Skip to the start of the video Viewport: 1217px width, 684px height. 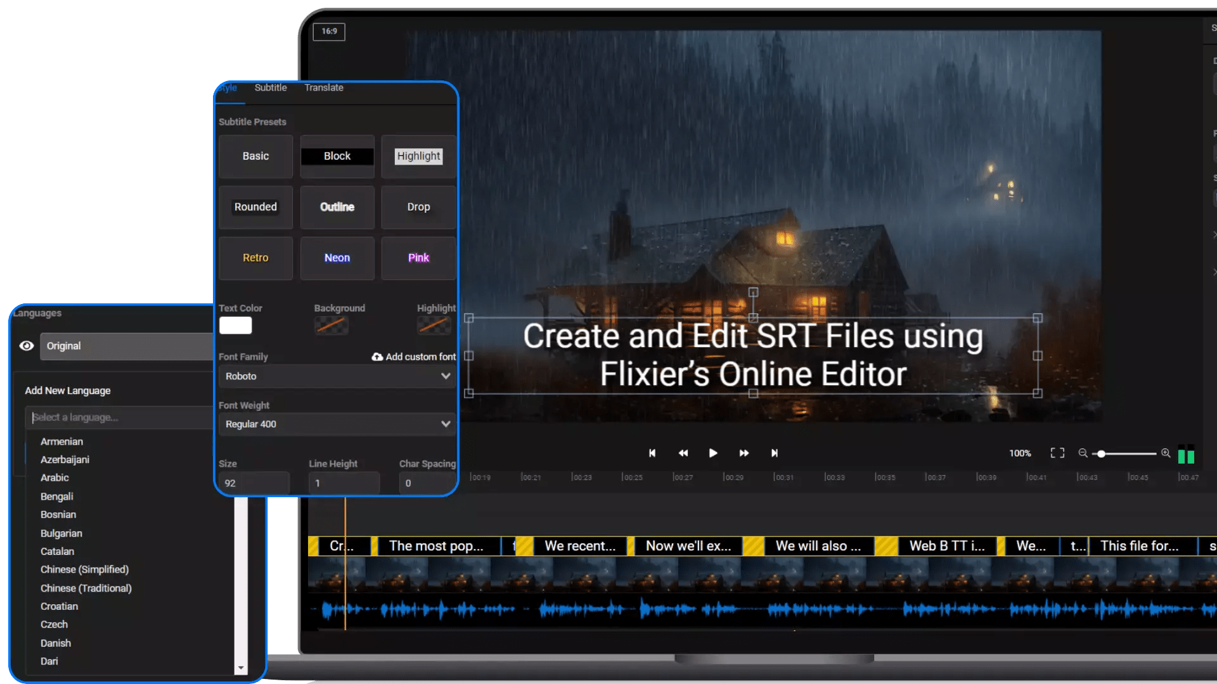(x=652, y=453)
